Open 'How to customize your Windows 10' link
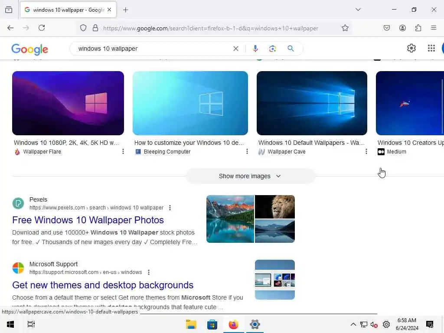The image size is (444, 333). (x=189, y=143)
